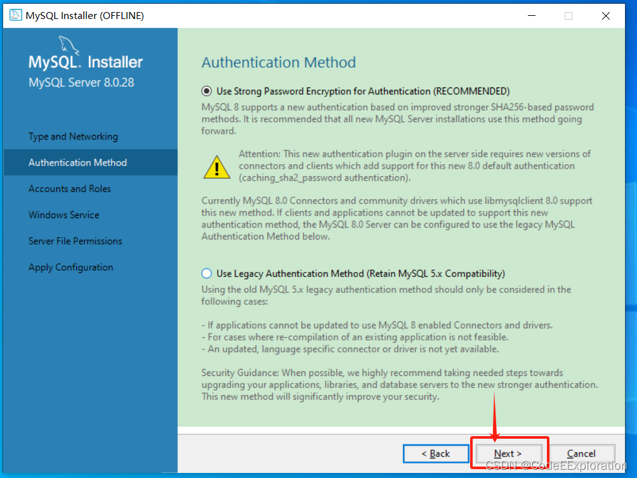637x478 pixels.
Task: Open Type and Networking step
Action: click(73, 136)
